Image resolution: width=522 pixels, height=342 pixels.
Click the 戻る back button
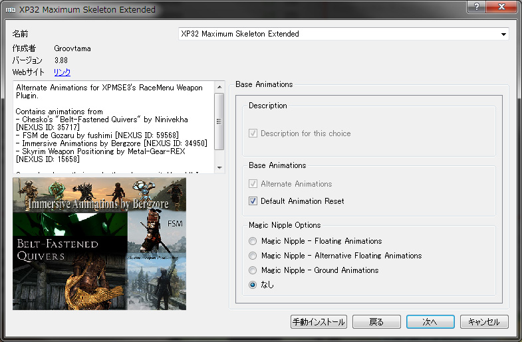376,321
